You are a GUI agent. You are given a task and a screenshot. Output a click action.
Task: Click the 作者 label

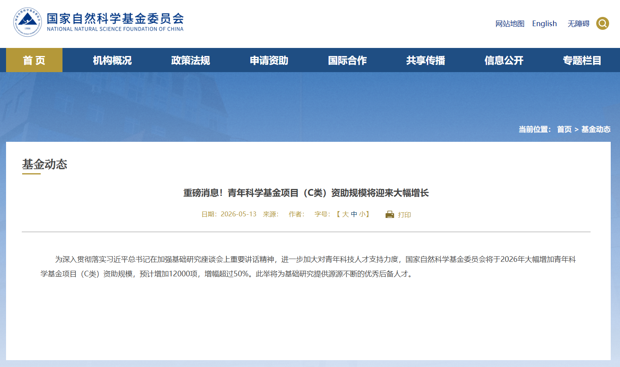tap(296, 214)
